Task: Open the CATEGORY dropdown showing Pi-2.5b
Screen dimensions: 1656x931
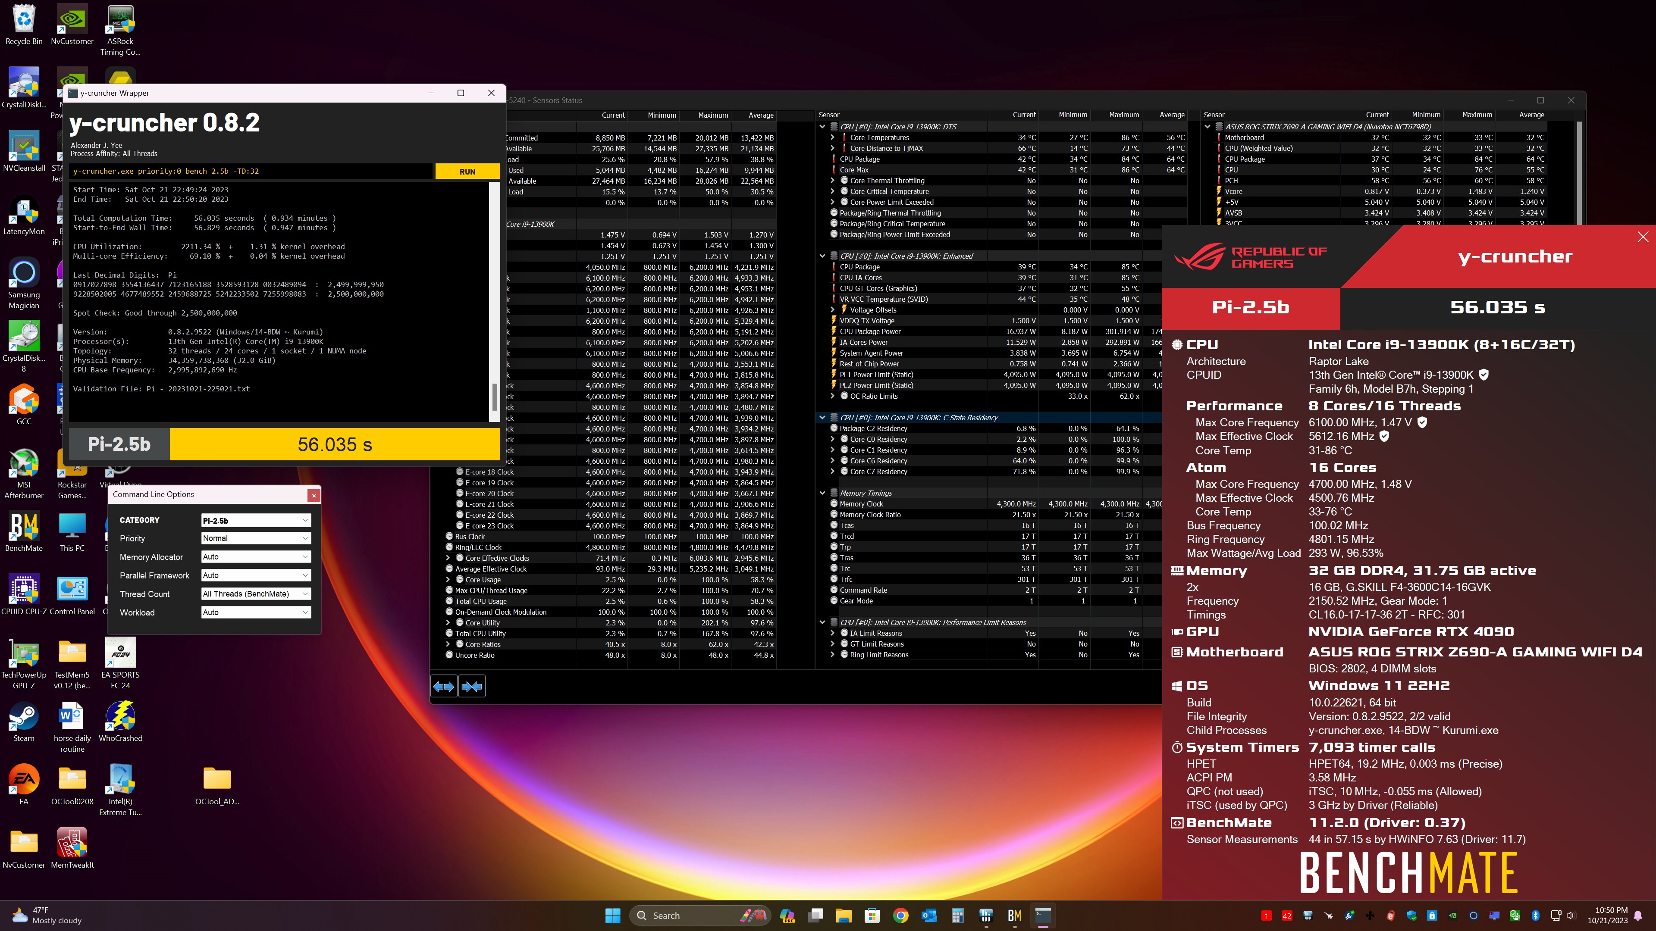Action: [256, 520]
